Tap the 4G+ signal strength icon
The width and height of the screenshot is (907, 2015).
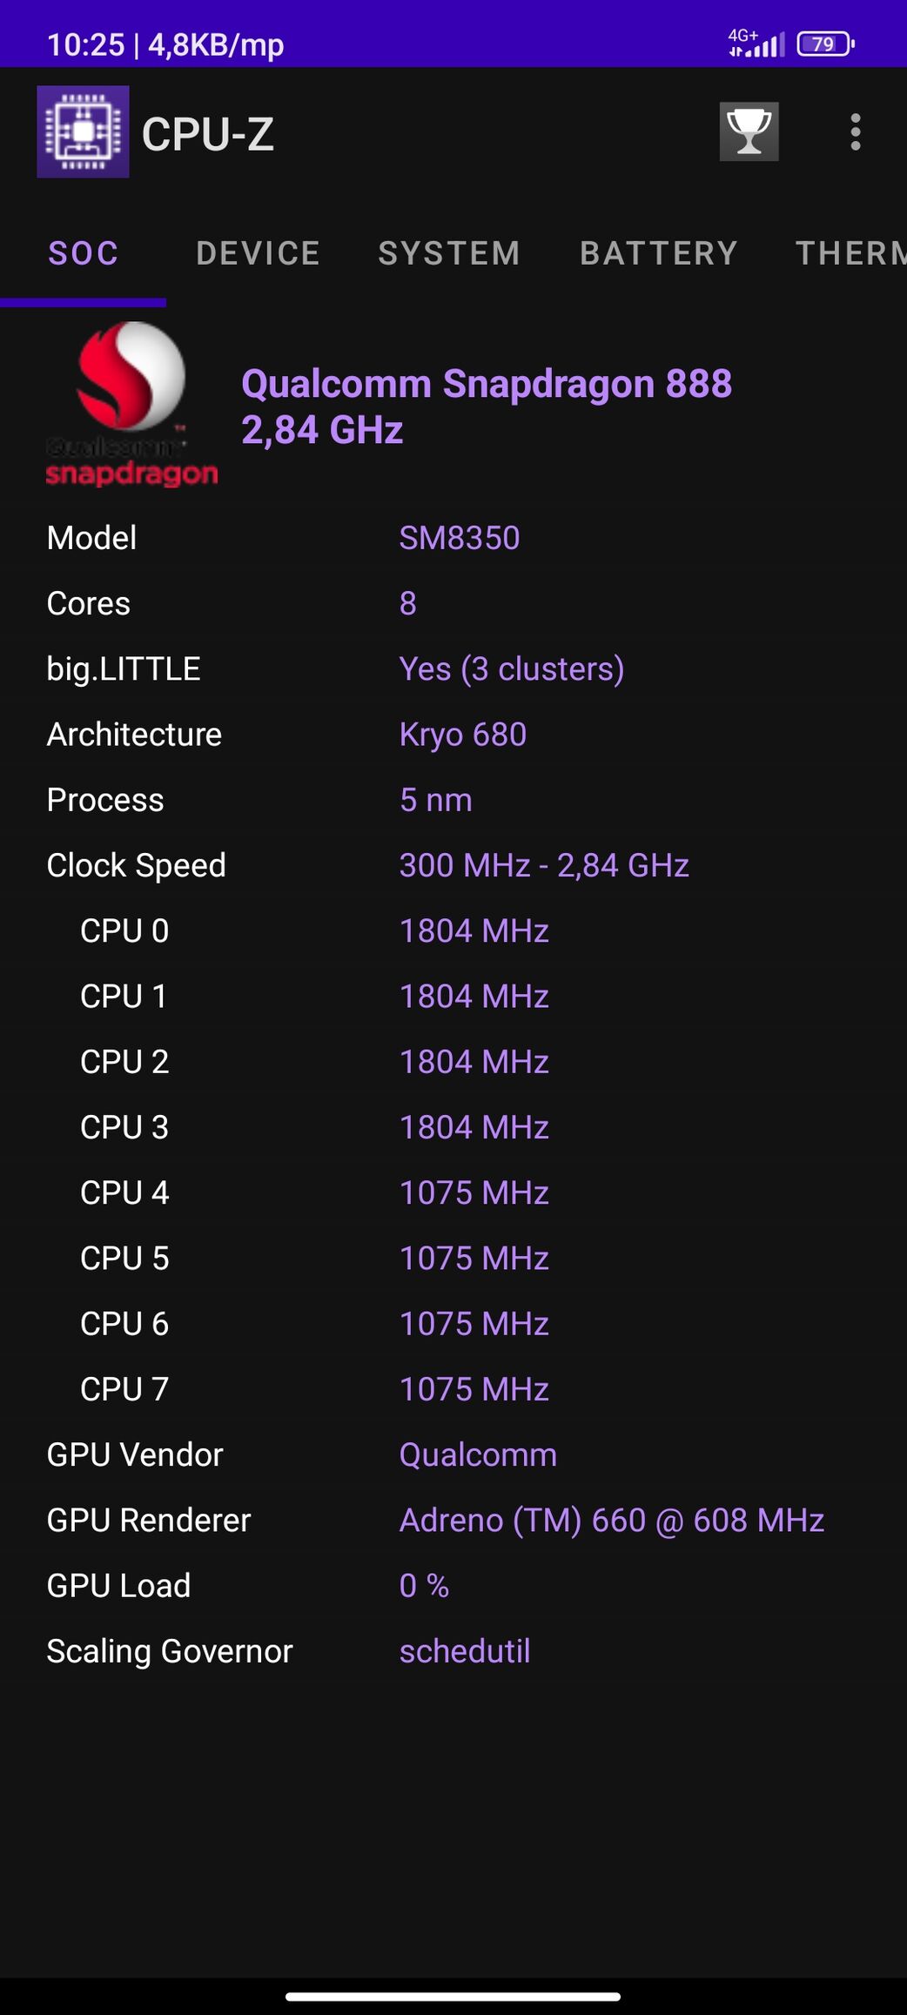click(756, 43)
